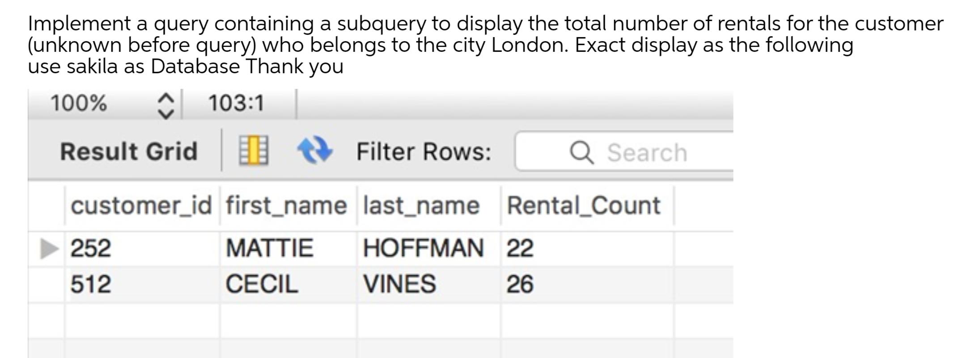Image resolution: width=954 pixels, height=358 pixels.
Task: Click the blue refresh arrows icon
Action: (315, 150)
